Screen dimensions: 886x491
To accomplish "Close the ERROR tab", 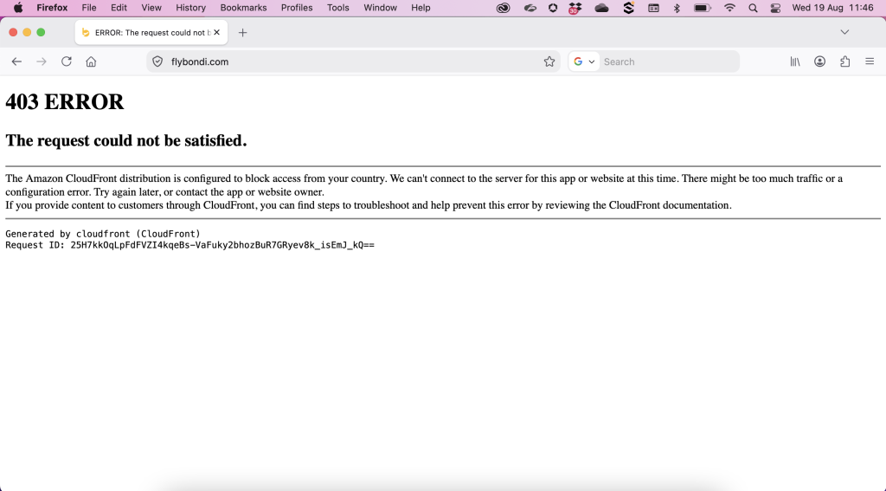I will tap(216, 33).
